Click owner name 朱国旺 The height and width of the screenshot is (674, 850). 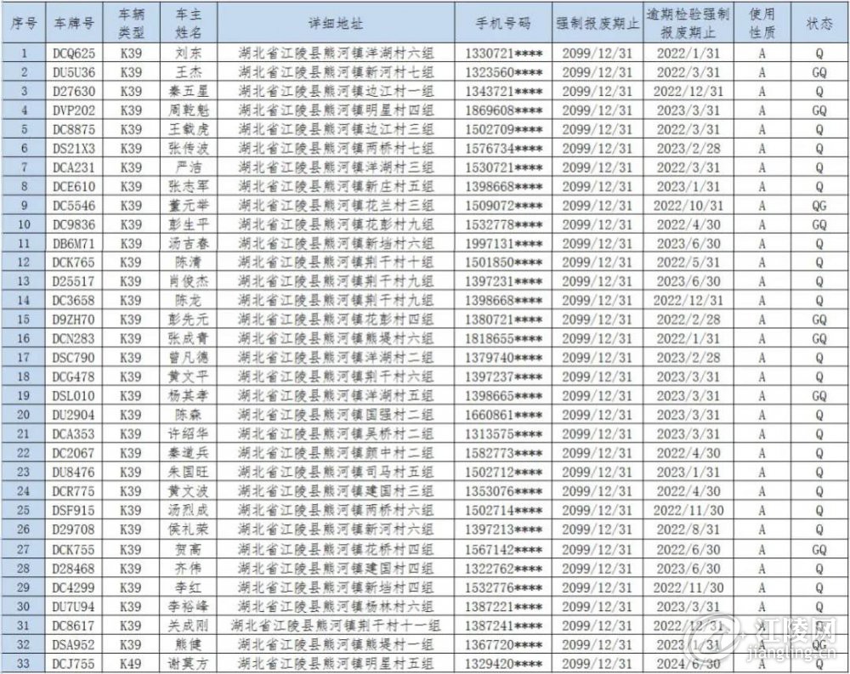pos(189,473)
